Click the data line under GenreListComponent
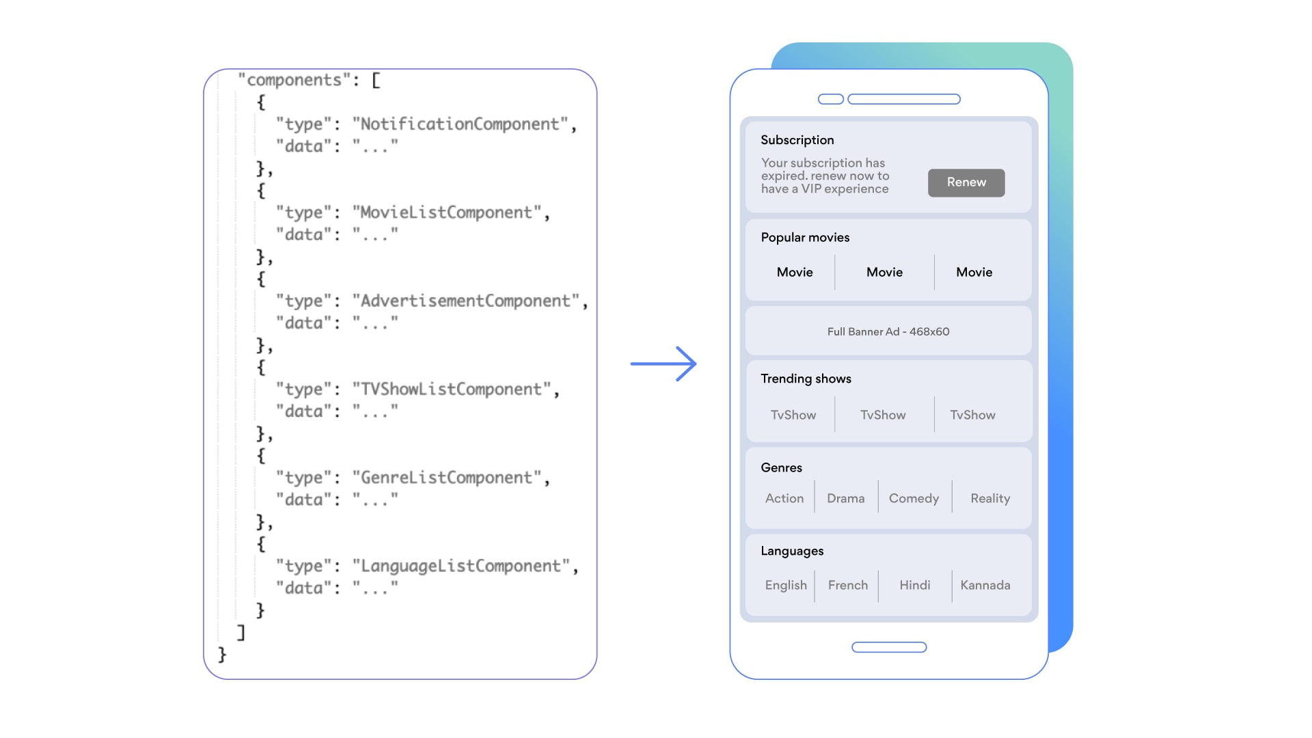The width and height of the screenshot is (1312, 738). (337, 500)
